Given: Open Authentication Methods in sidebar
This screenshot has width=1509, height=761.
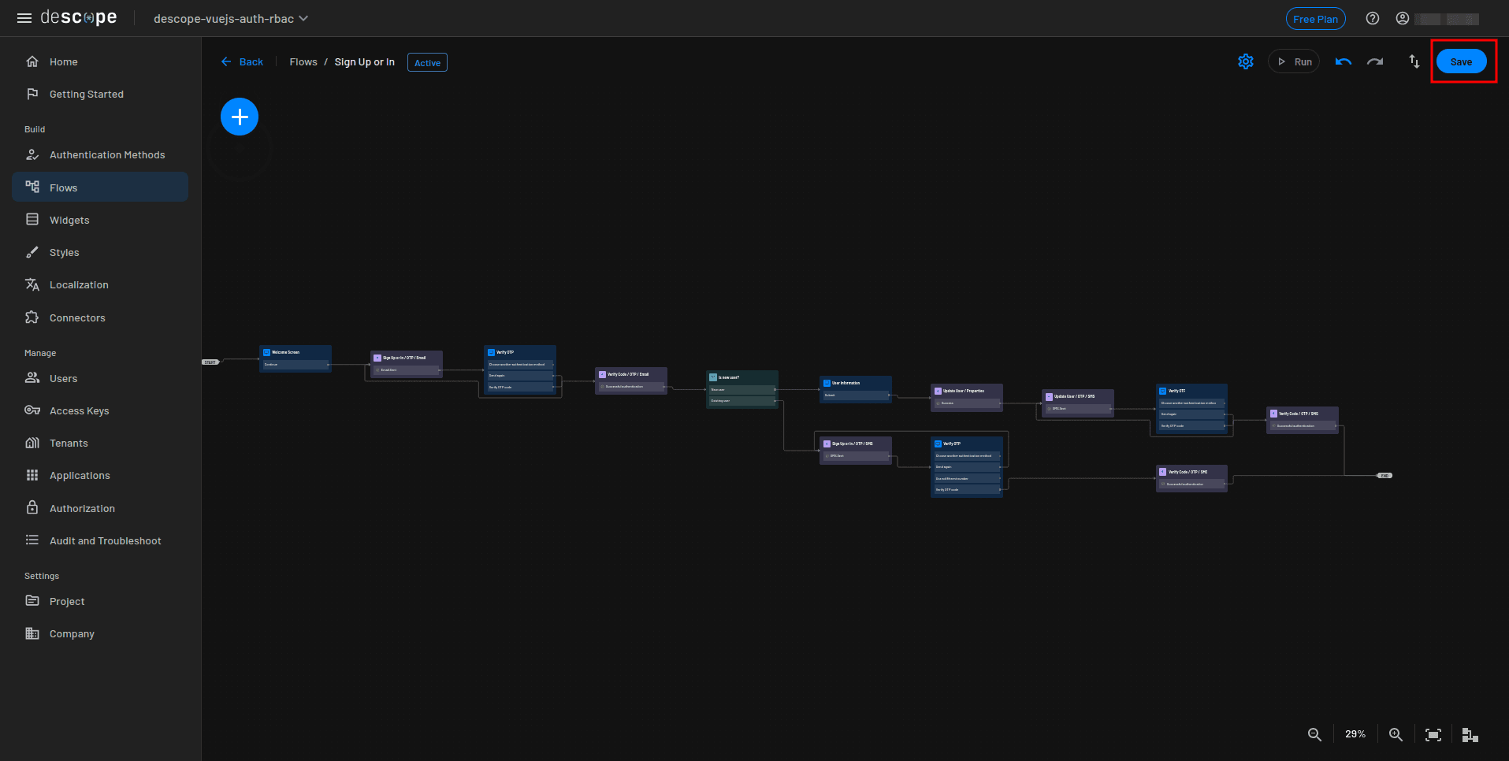Looking at the screenshot, I should coord(107,155).
